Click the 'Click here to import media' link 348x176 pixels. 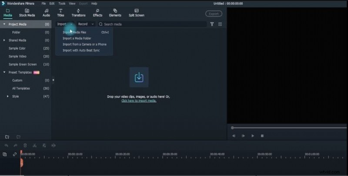pos(139,101)
